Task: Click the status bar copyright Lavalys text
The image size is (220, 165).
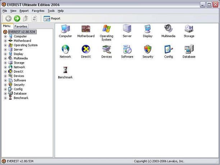Action: pos(159,161)
